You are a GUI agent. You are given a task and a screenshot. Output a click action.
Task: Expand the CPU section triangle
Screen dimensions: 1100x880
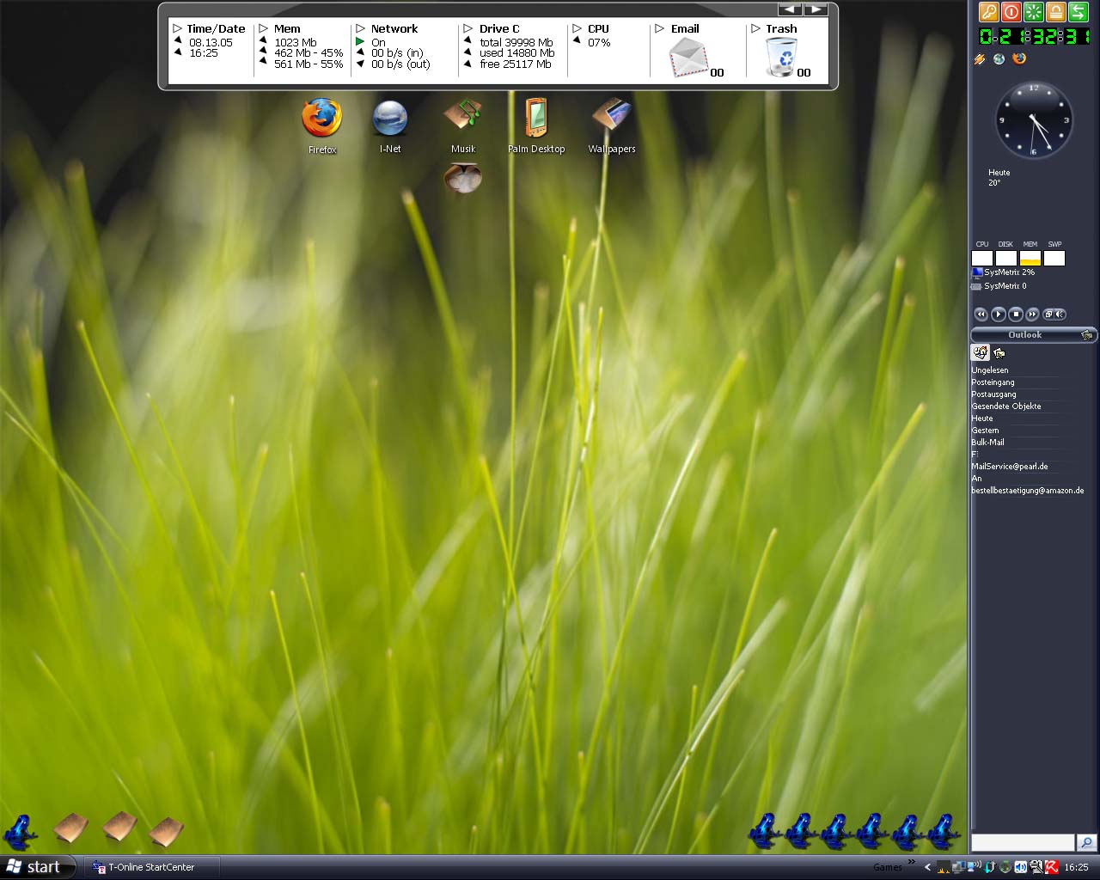[x=577, y=28]
